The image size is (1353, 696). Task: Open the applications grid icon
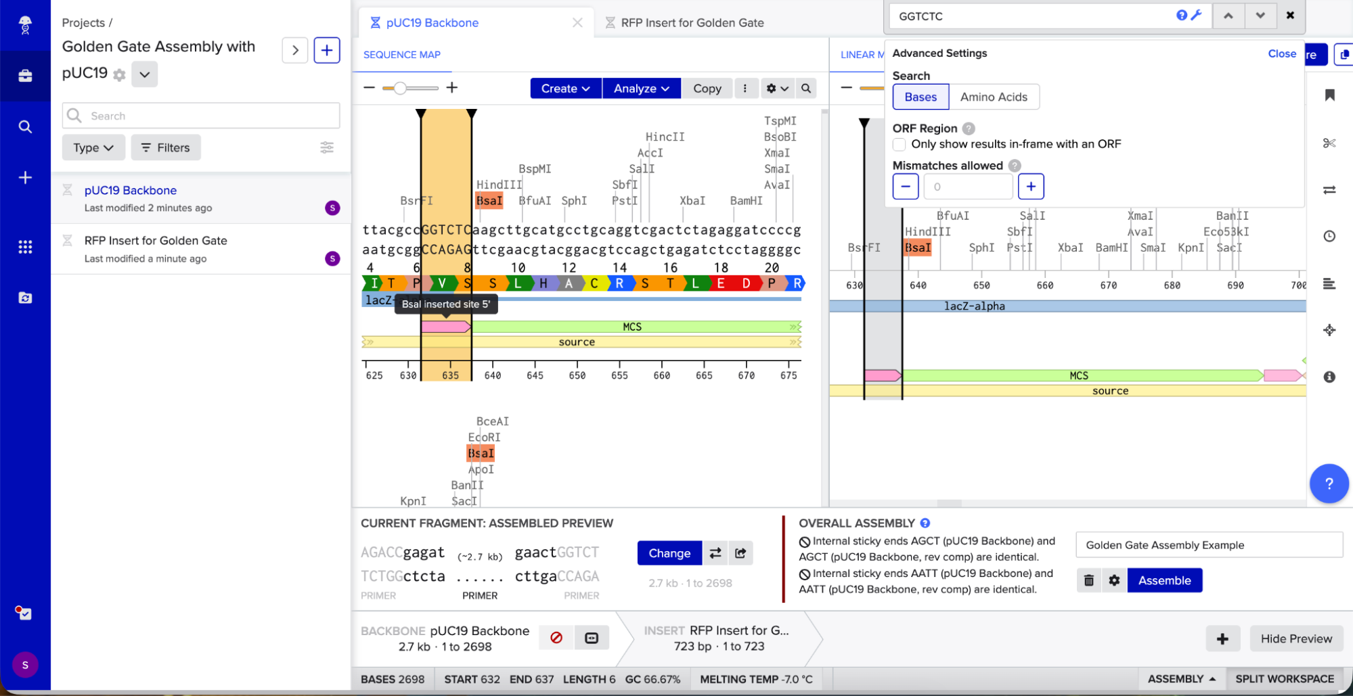pos(25,247)
